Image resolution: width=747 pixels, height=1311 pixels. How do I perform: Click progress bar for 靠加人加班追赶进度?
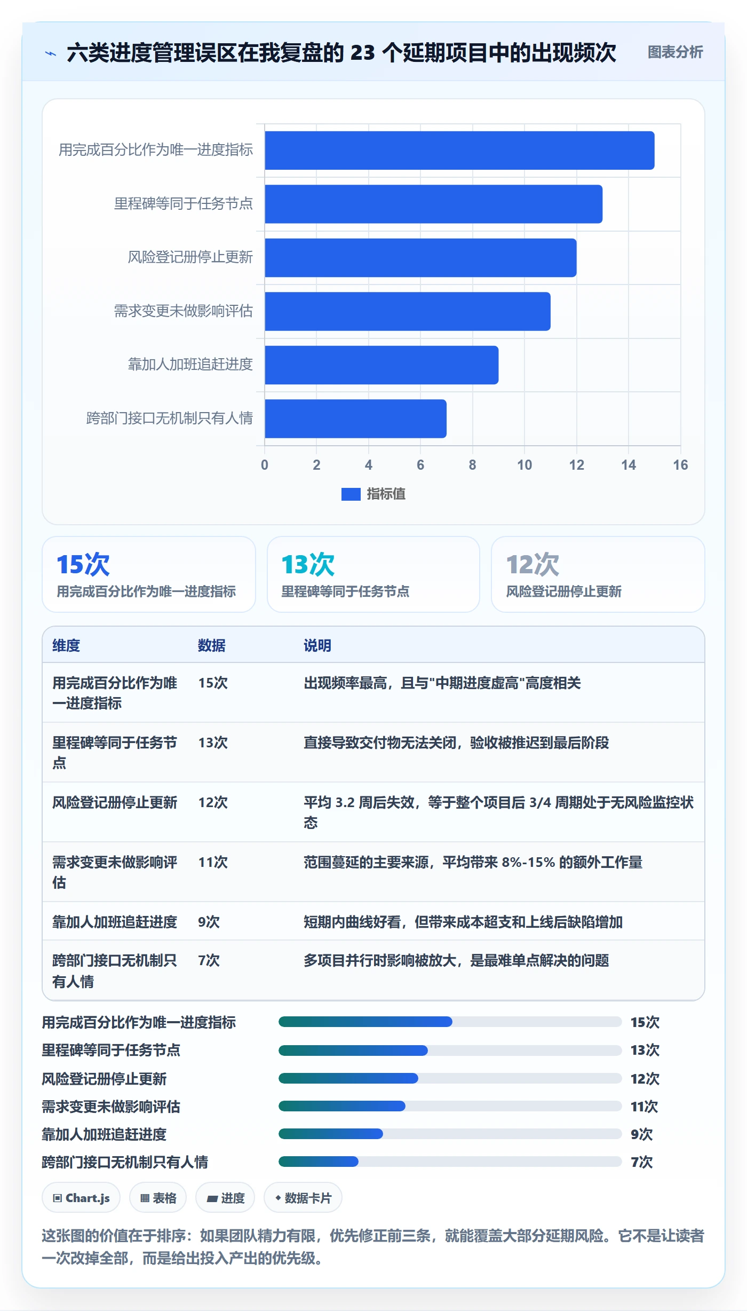450,1134
